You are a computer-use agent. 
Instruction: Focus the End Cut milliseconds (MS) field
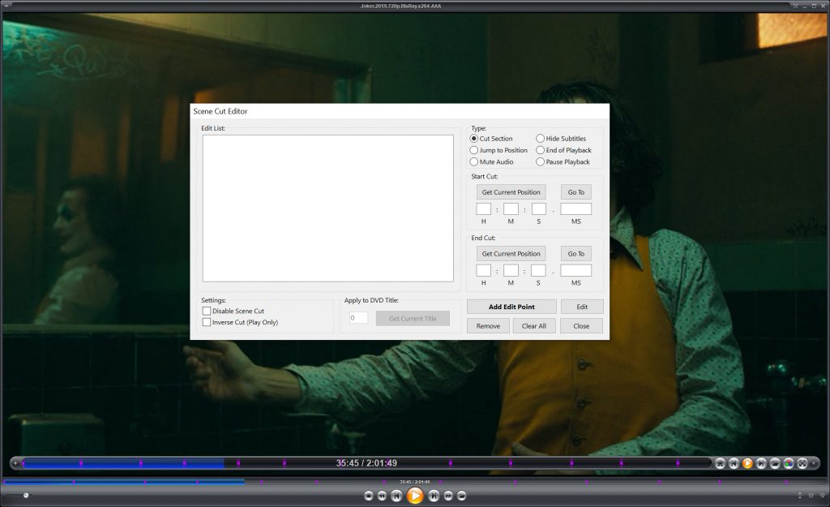576,270
